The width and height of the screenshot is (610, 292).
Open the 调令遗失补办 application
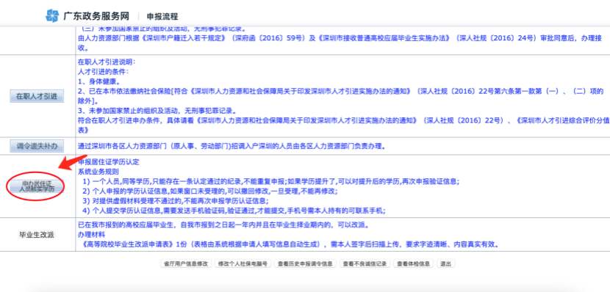(x=37, y=147)
